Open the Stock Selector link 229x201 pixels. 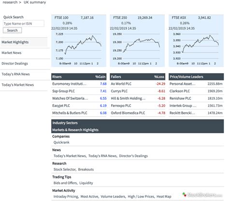(x=65, y=169)
